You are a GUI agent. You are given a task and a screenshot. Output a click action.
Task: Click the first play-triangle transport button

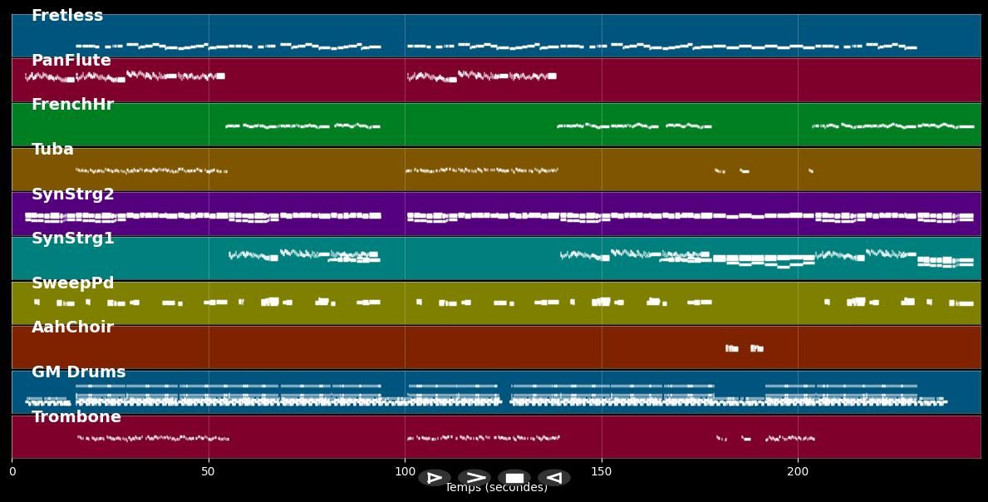(434, 478)
